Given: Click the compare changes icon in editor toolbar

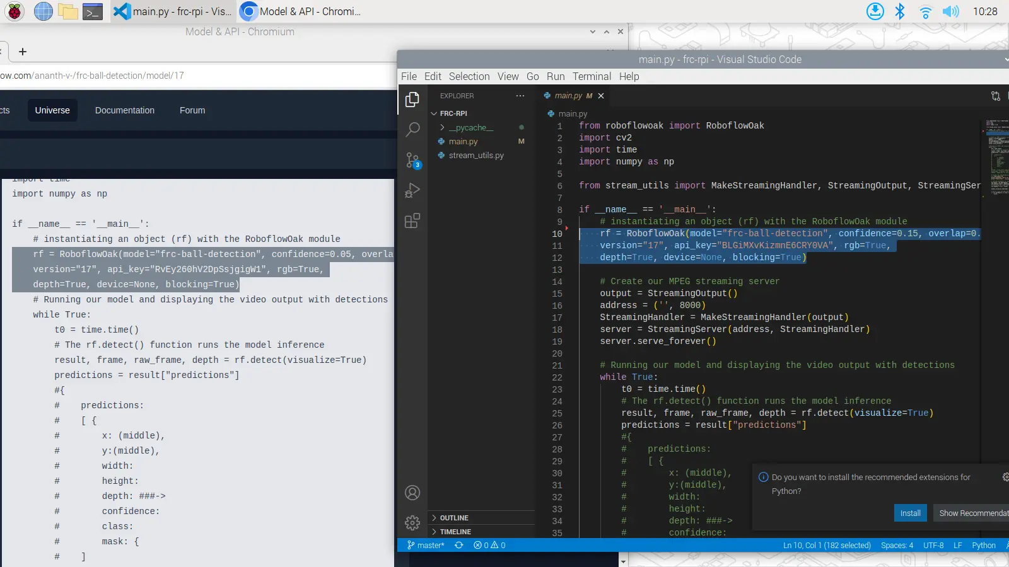Looking at the screenshot, I should point(996,96).
